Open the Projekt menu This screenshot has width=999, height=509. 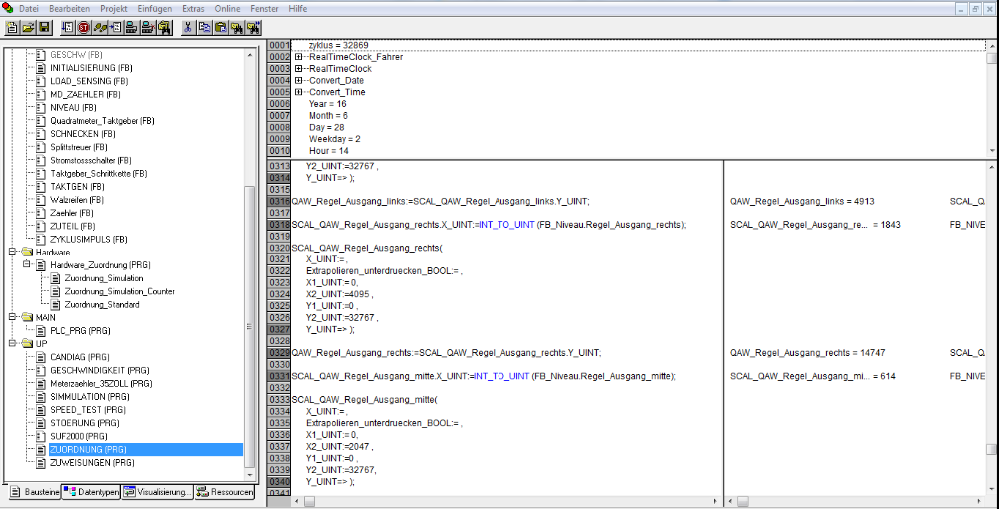click(113, 8)
